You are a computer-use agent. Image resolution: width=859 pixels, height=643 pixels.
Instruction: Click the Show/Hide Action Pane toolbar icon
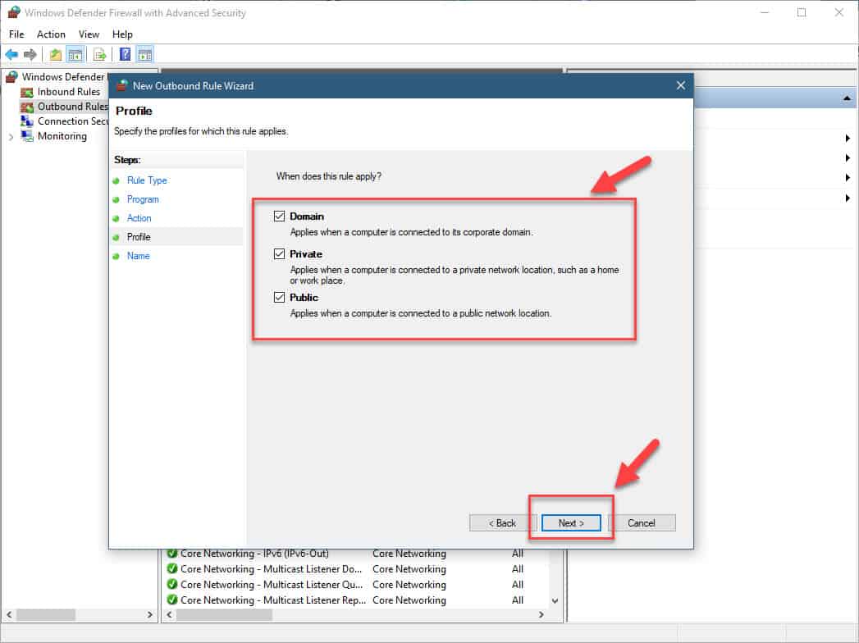(144, 54)
